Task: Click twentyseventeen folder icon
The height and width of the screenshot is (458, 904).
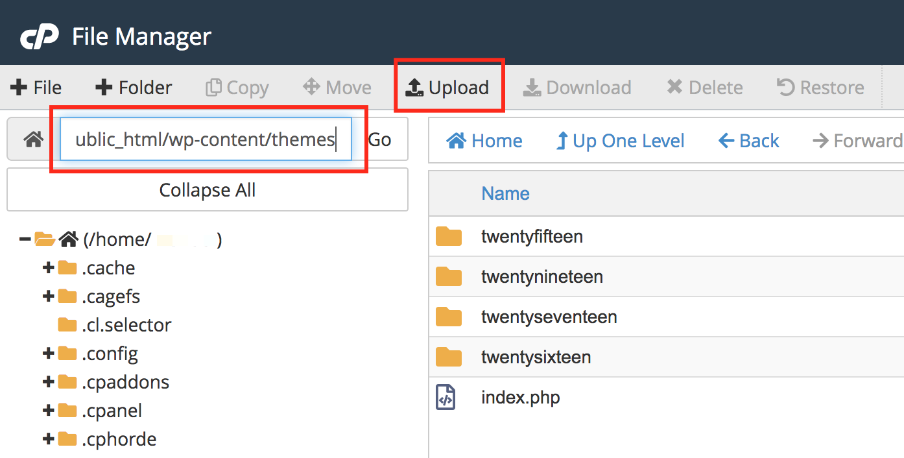Action: [x=449, y=317]
